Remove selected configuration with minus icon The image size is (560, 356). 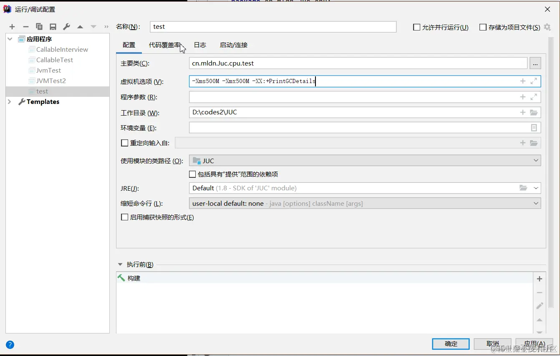click(x=25, y=27)
